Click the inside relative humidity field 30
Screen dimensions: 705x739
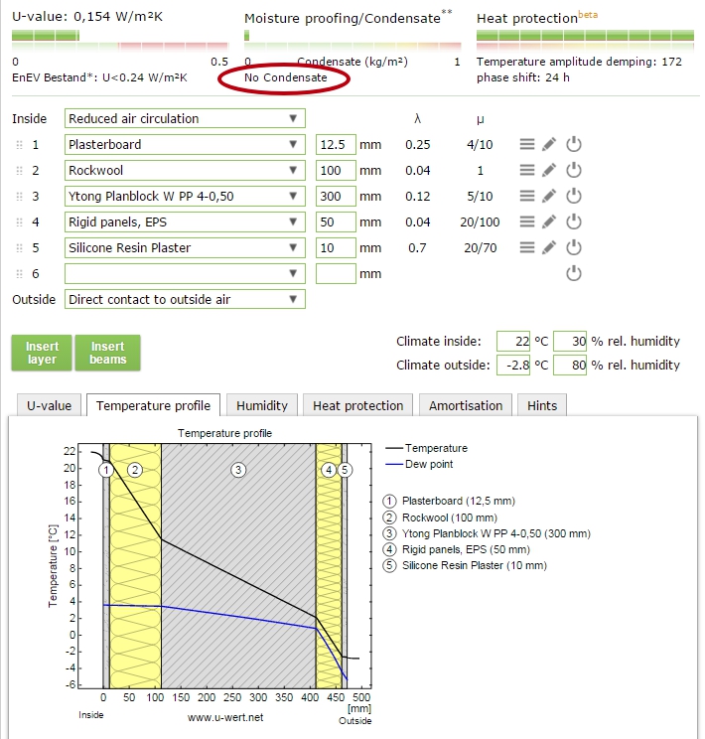point(570,341)
